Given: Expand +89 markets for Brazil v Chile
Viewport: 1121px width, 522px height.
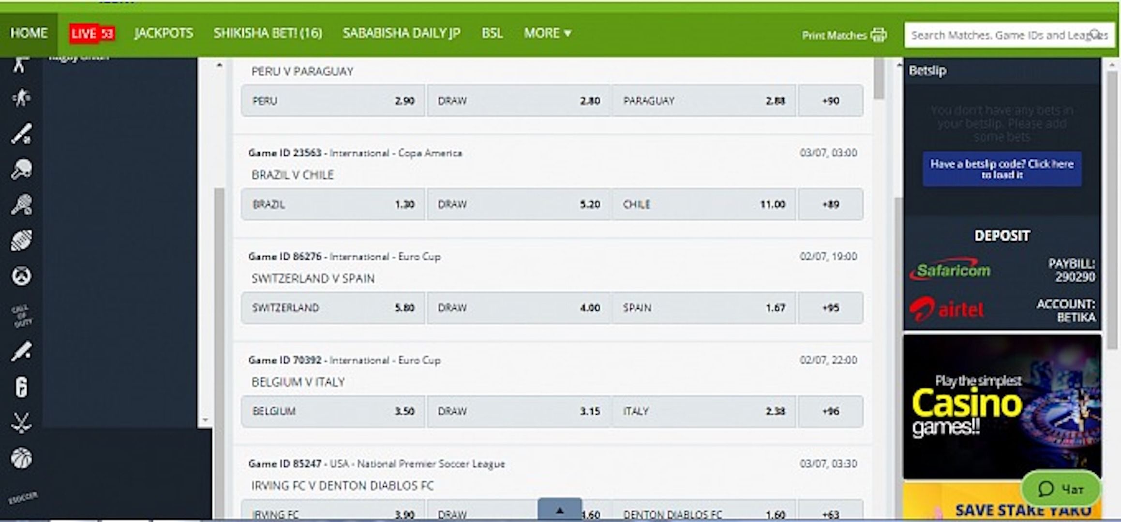Looking at the screenshot, I should 830,204.
